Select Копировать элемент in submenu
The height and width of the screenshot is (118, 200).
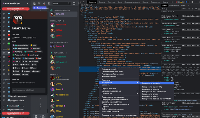pyautogui.click(x=157, y=83)
